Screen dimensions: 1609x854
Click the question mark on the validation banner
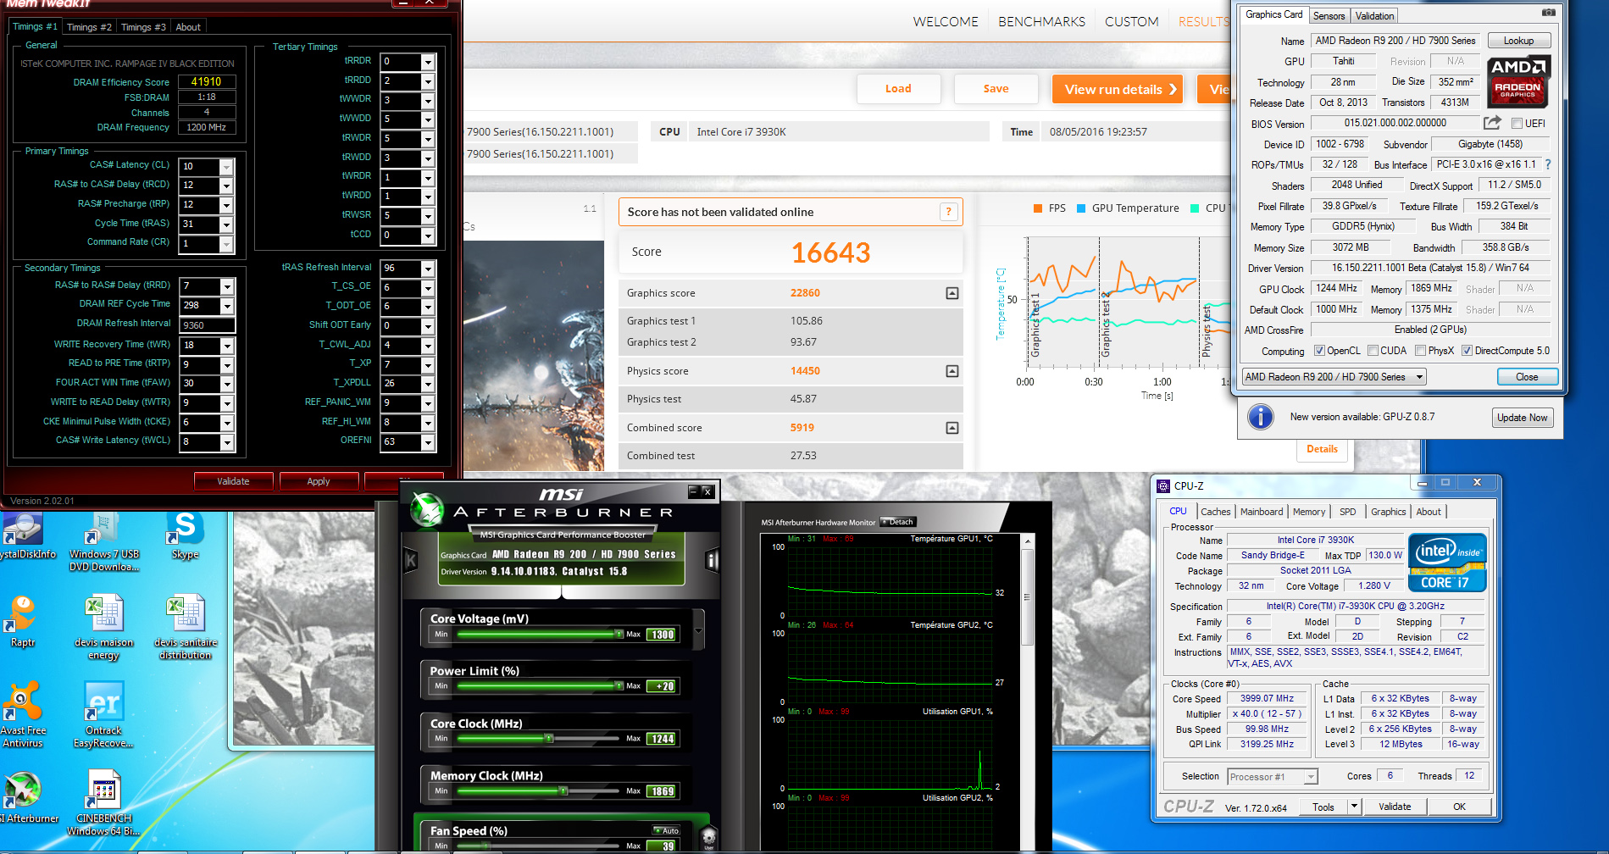(949, 212)
